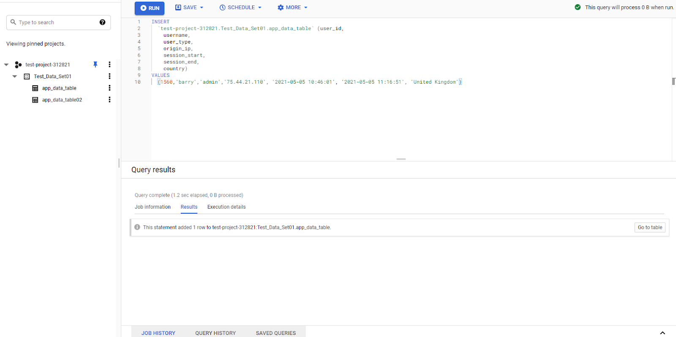
Task: Open the SCHEDULE dropdown
Action: coord(240,8)
